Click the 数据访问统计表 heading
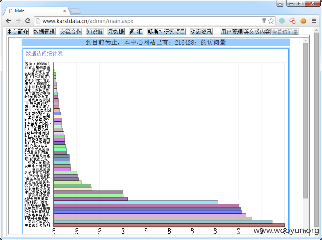The width and height of the screenshot is (322, 240). point(44,54)
